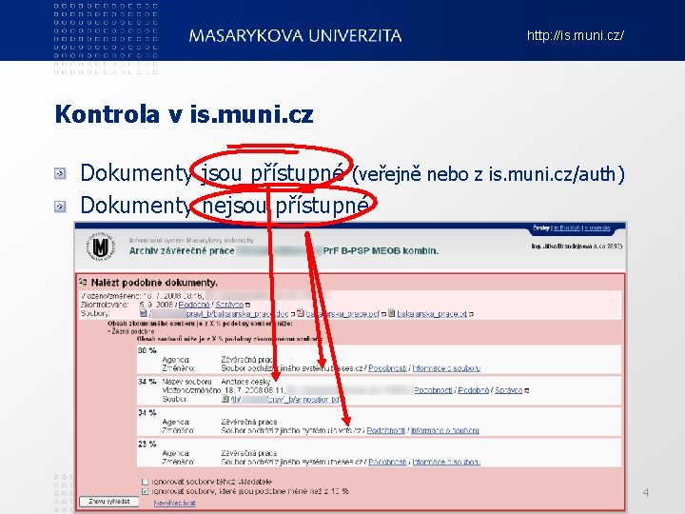Open Podobnosti link in Anotace česky result
This screenshot has height=514, width=685.
[433, 390]
